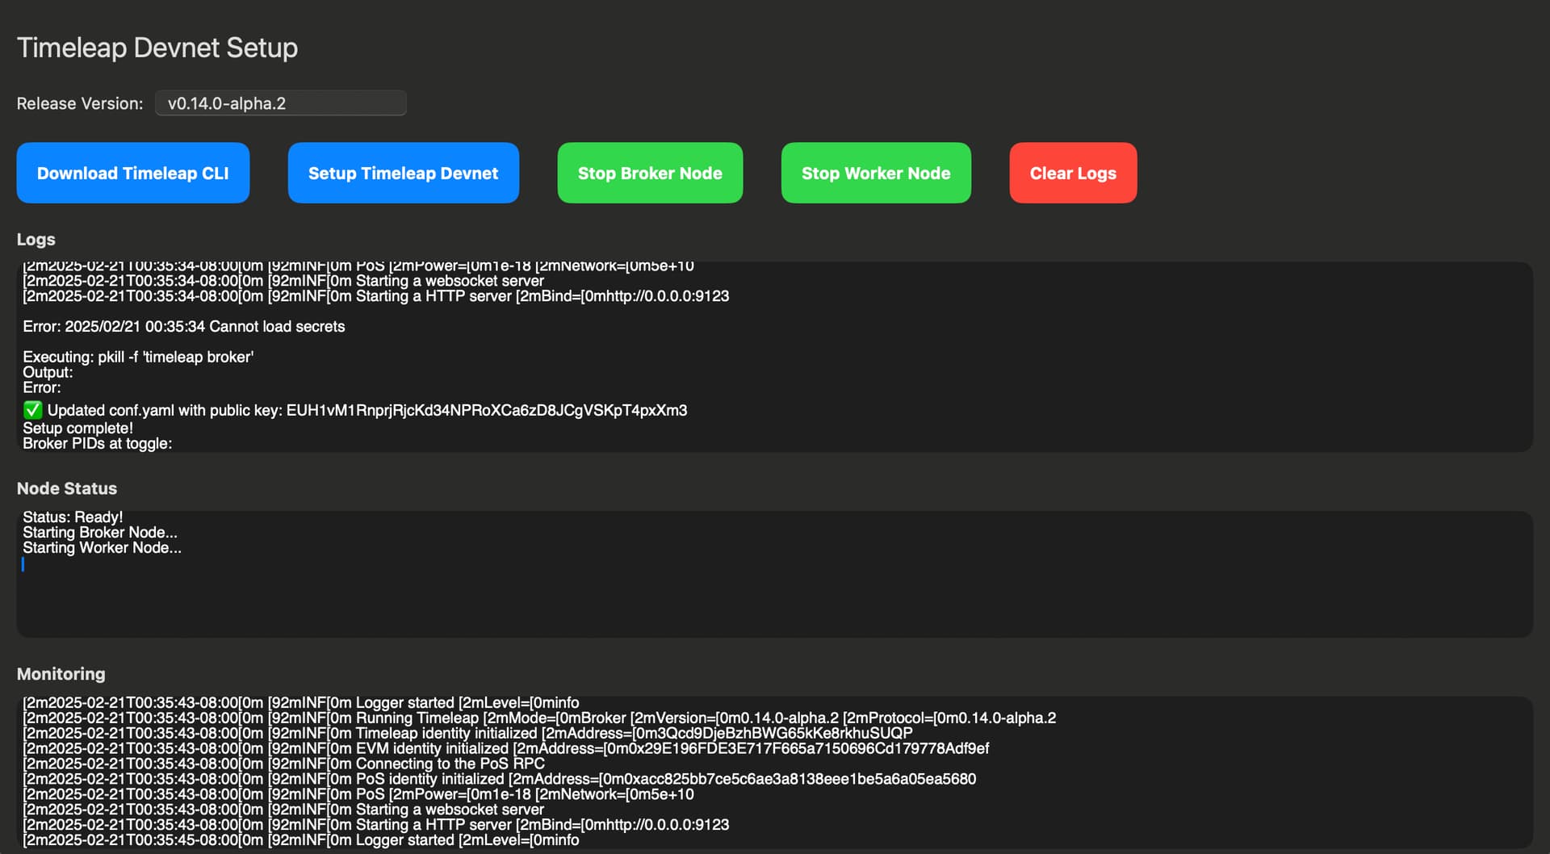Place cursor in the Node Status text area
Screen dimensions: 1550x854
774,574
